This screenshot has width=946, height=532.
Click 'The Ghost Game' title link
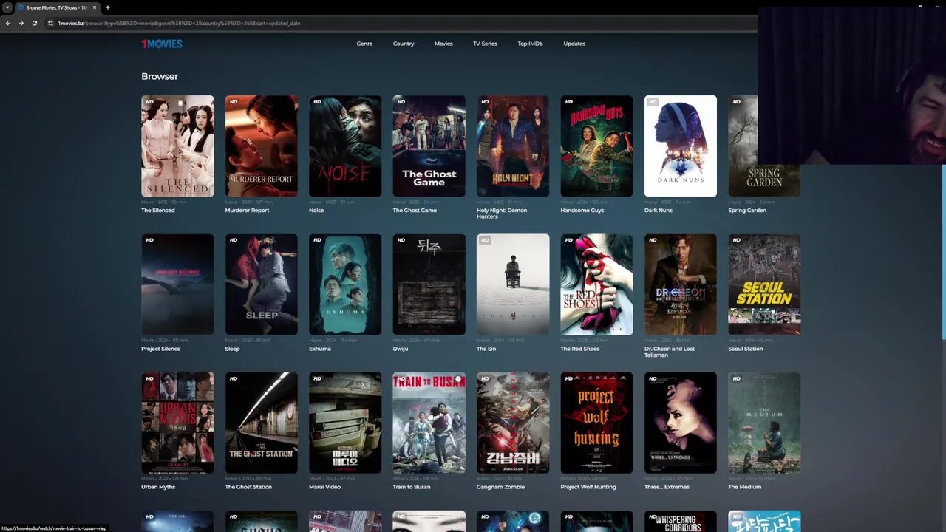pos(415,211)
